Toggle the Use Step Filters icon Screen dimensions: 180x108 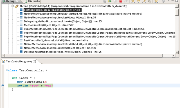pos(156,1)
